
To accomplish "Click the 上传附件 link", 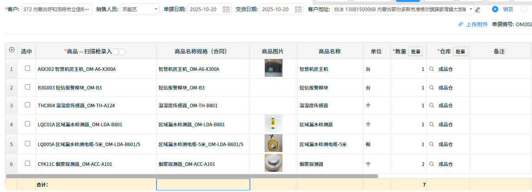I will pos(477,25).
